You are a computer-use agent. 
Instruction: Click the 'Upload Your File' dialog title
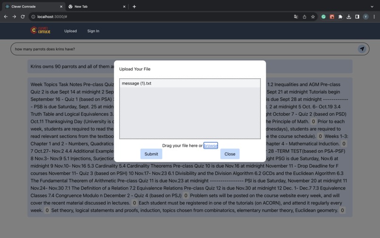[x=135, y=69]
